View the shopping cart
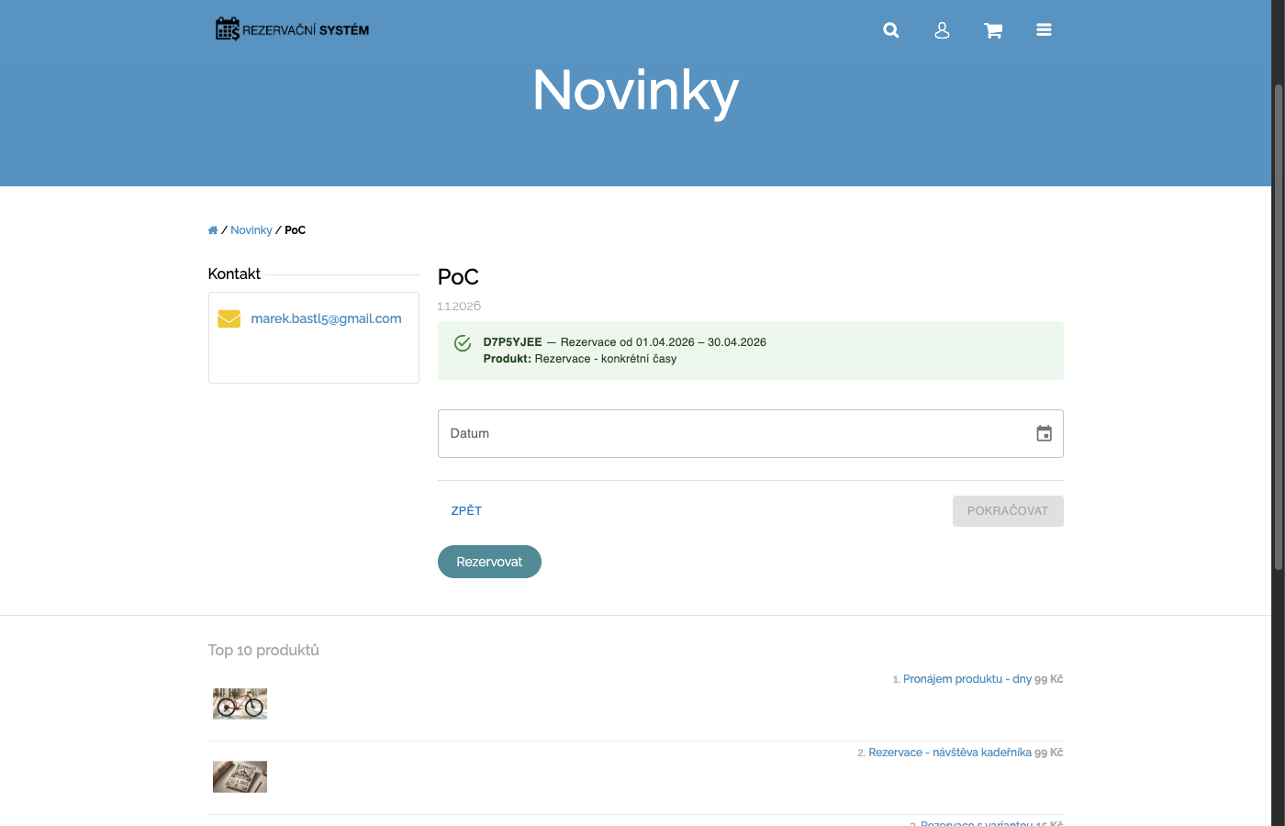This screenshot has height=826, width=1285. click(x=993, y=30)
